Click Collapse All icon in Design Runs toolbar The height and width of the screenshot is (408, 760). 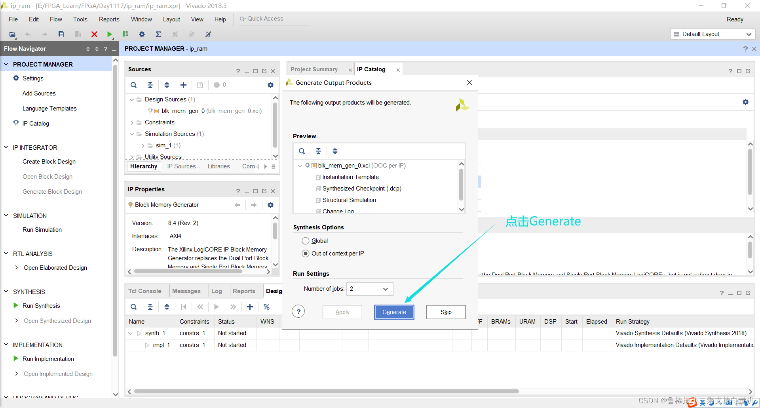click(150, 307)
